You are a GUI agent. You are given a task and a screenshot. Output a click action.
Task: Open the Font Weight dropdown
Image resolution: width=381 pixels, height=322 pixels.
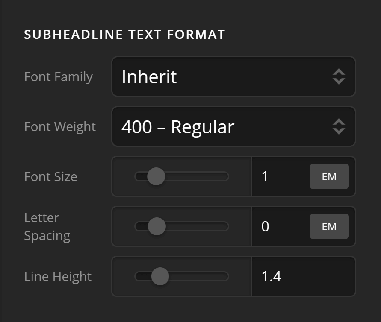(x=233, y=126)
